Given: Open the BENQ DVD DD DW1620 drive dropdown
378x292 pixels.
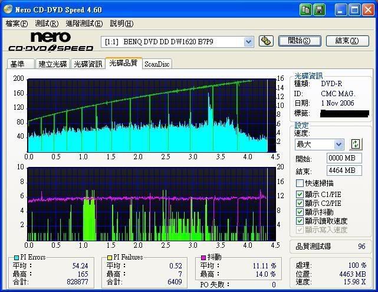Looking at the screenshot, I should [248, 42].
